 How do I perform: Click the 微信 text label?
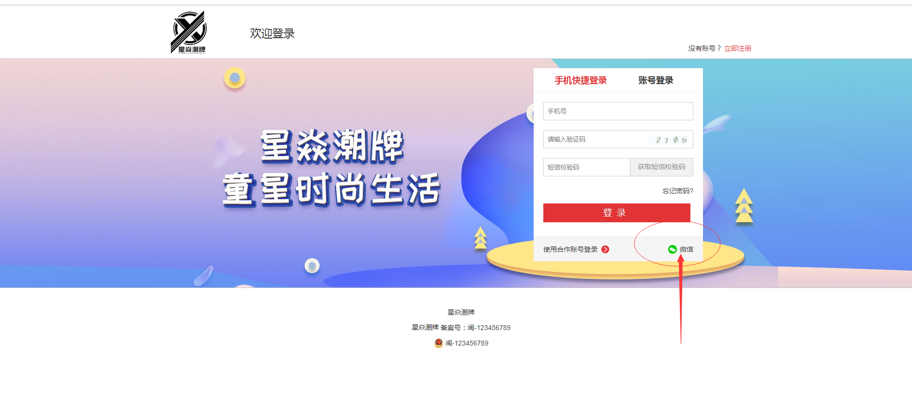click(x=687, y=249)
